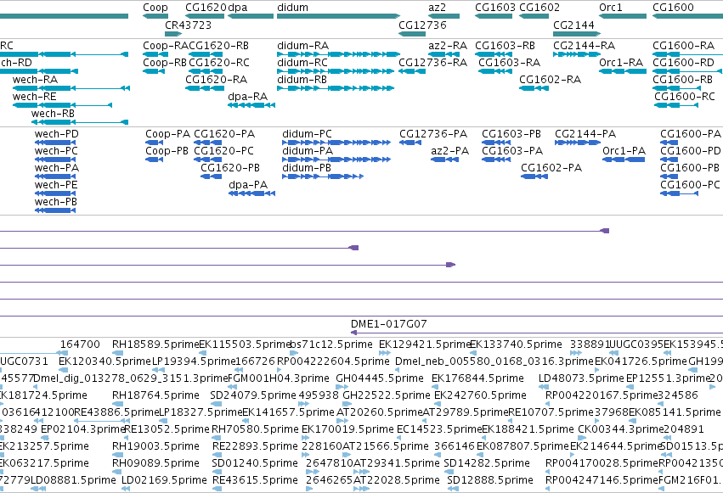
Task: Click the Coop gene label
Action: tap(155, 8)
